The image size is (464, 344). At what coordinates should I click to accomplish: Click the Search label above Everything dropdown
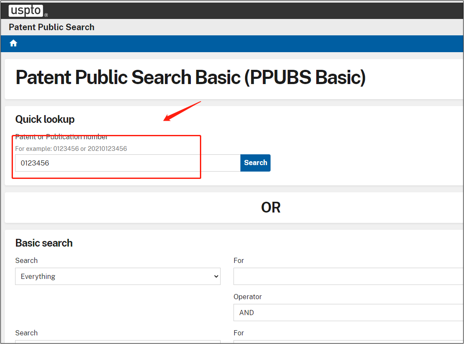26,260
